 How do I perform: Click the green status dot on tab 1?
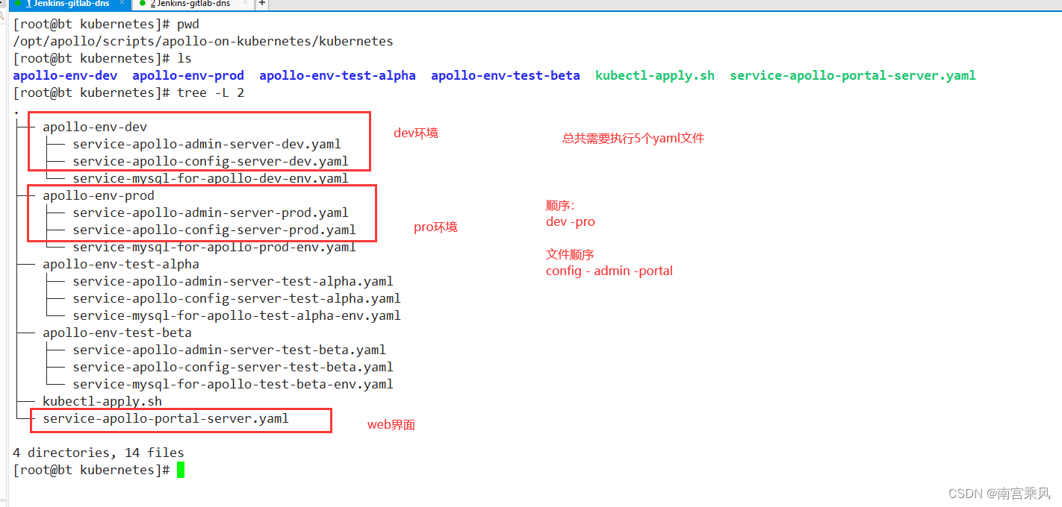(x=18, y=4)
